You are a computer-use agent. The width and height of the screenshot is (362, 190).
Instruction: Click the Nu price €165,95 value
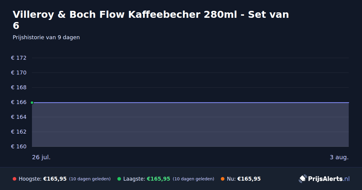pos(249,179)
